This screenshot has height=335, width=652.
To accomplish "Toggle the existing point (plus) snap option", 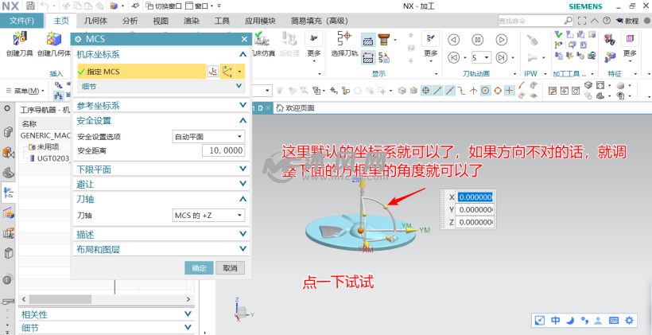I will [510, 90].
